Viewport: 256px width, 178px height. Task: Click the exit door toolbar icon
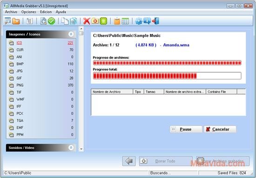pos(155,21)
